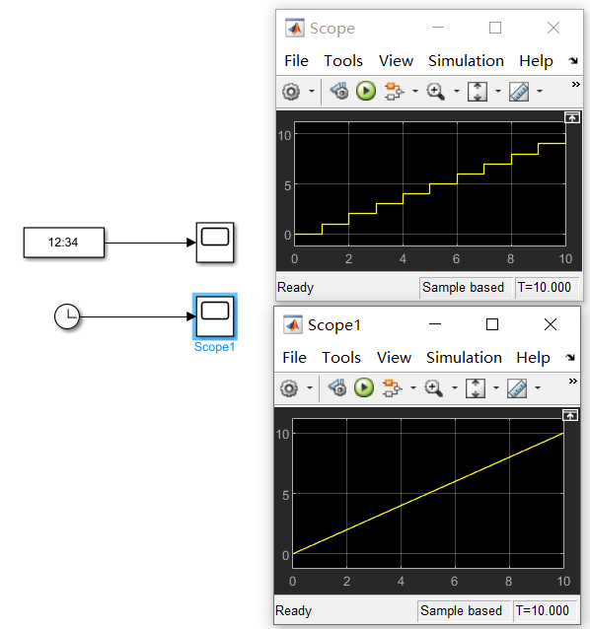Image resolution: width=590 pixels, height=629 pixels.
Task: Open Tools menu in Scope1 window
Action: (341, 358)
